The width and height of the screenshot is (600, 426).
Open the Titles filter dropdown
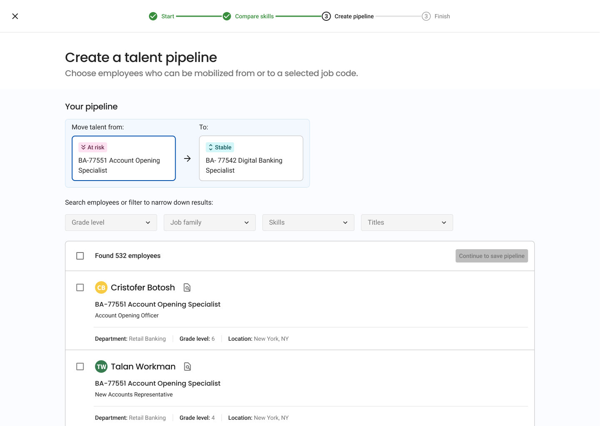pos(407,223)
